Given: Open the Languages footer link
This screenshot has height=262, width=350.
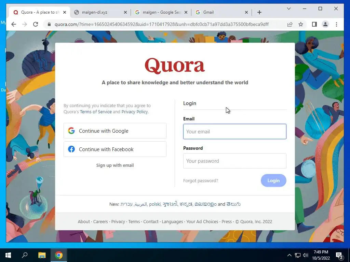Looking at the screenshot, I should click(172, 221).
